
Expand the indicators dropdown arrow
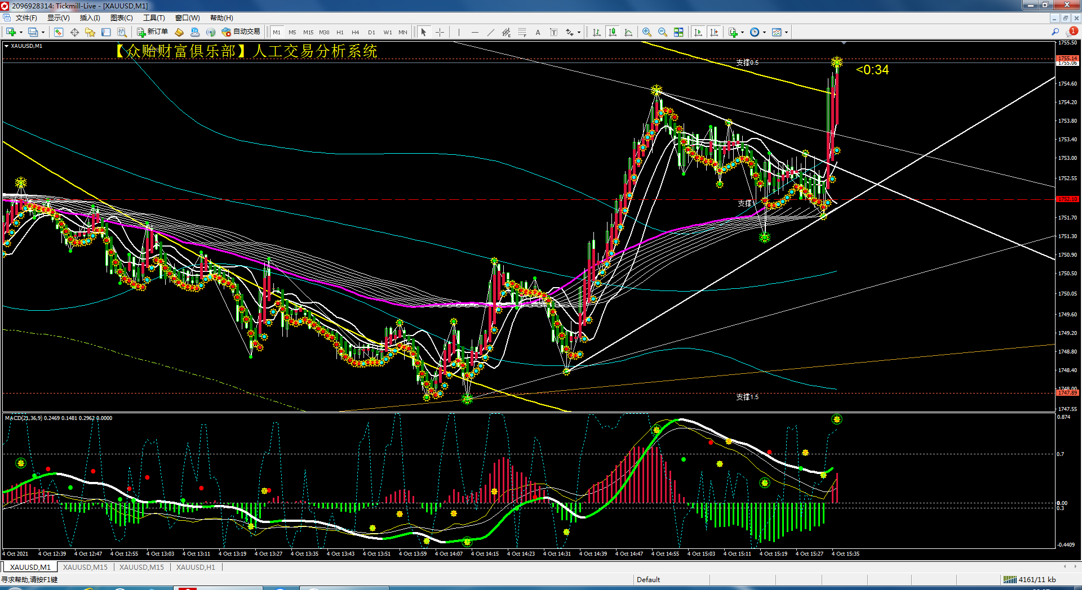click(x=742, y=32)
